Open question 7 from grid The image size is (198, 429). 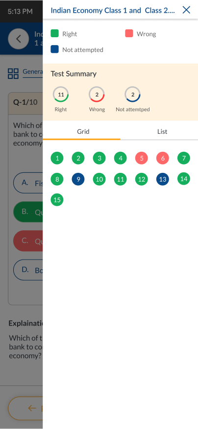[x=184, y=158]
